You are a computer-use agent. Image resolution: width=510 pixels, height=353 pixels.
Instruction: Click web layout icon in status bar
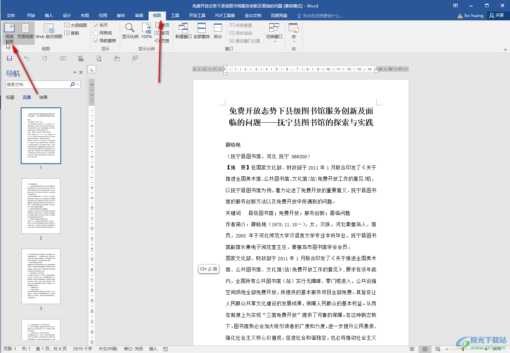pyautogui.click(x=438, y=349)
